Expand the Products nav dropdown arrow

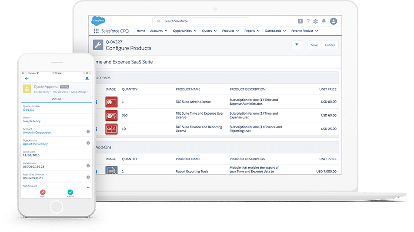click(x=237, y=31)
